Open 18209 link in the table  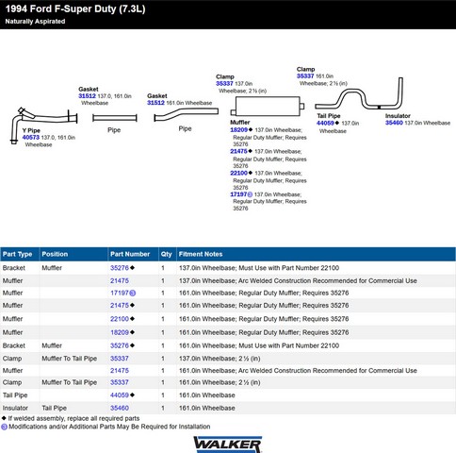pyautogui.click(x=120, y=332)
